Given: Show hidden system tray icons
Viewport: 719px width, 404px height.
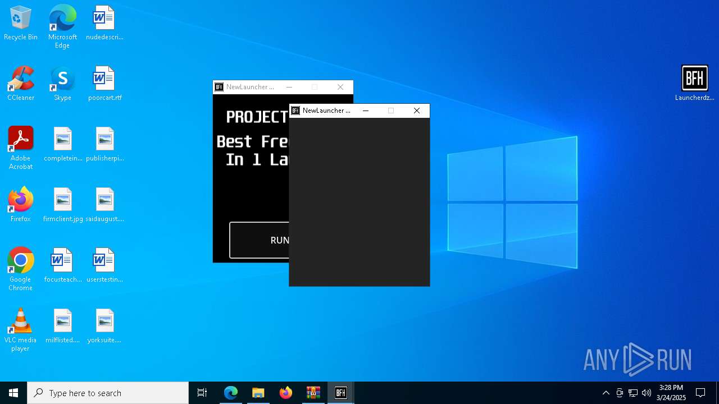Looking at the screenshot, I should pos(606,393).
